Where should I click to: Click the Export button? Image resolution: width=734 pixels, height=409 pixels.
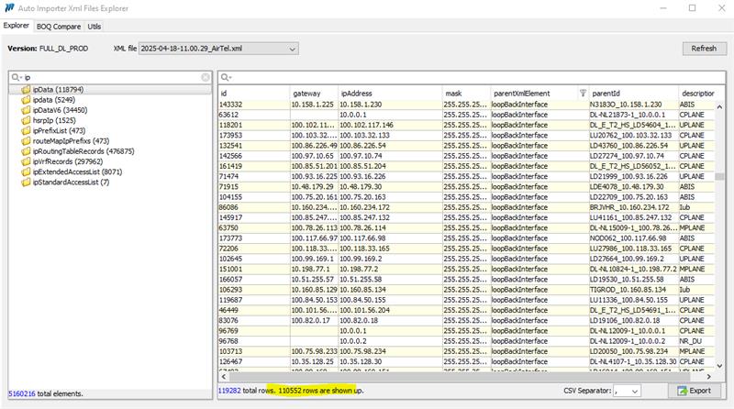coord(694,391)
